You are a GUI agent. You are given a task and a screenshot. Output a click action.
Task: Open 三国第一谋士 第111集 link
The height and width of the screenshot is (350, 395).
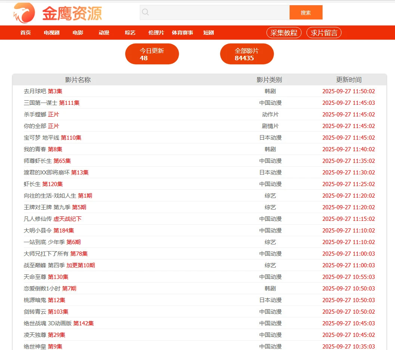coord(52,103)
